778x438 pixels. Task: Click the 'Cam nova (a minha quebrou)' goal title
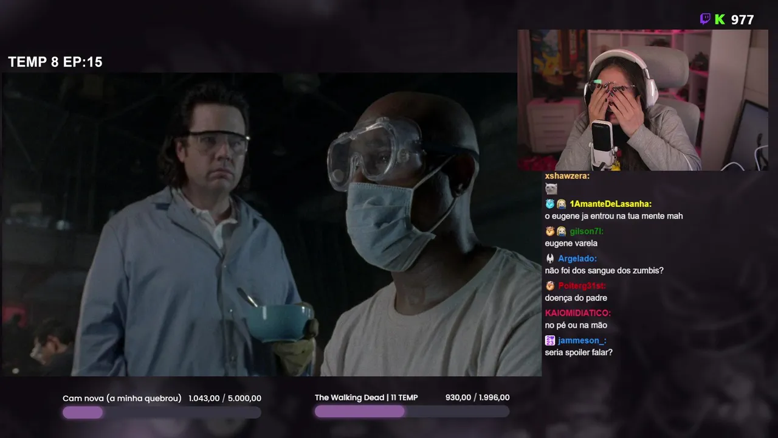(122, 398)
